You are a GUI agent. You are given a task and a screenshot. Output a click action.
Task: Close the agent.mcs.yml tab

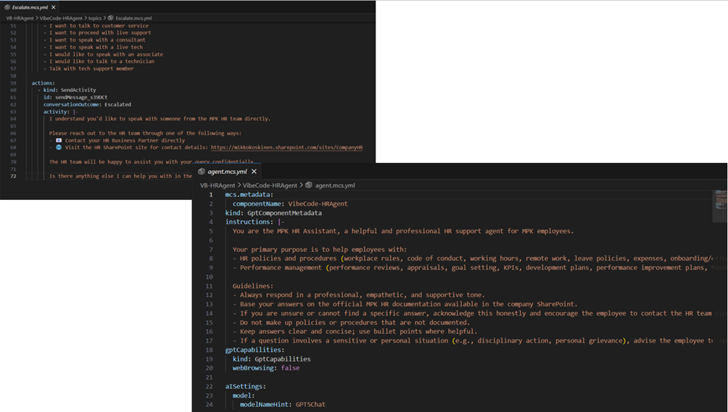[x=253, y=172]
